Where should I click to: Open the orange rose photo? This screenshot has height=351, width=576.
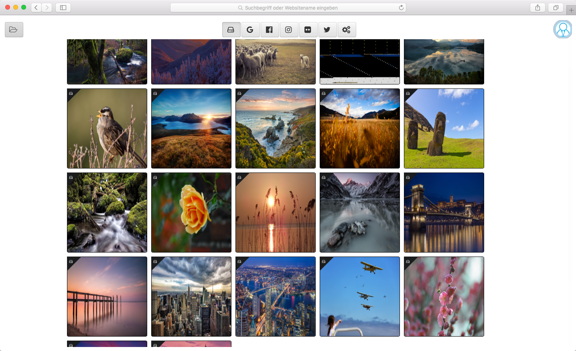(191, 213)
